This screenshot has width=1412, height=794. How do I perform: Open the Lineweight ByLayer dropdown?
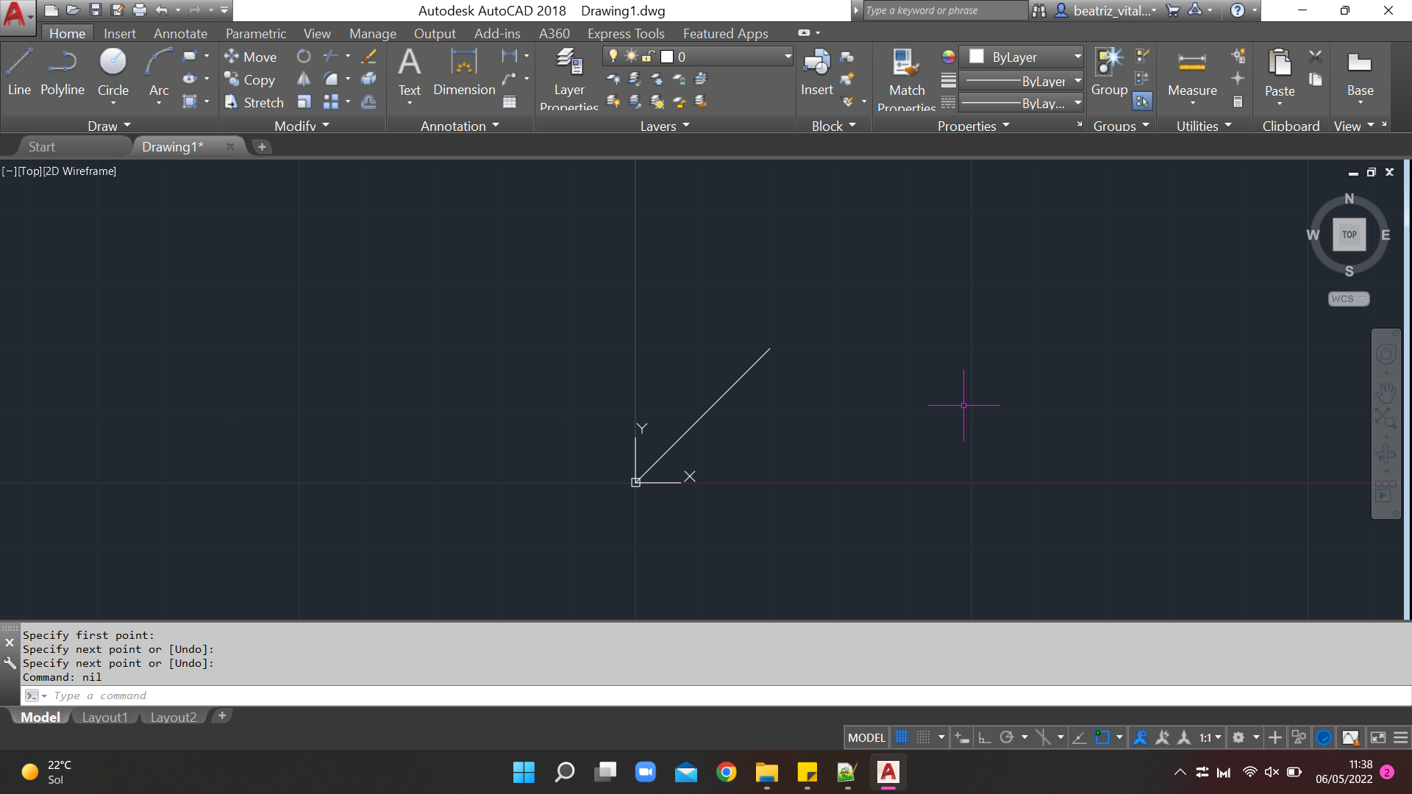point(1022,81)
